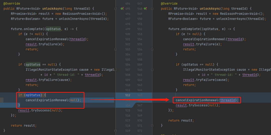Click 'return result;' in the right pane
The image size is (271, 135).
[x=181, y=120]
